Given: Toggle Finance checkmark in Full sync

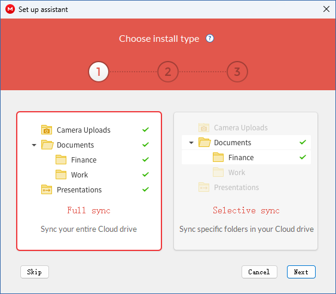Looking at the screenshot, I should pyautogui.click(x=145, y=160).
